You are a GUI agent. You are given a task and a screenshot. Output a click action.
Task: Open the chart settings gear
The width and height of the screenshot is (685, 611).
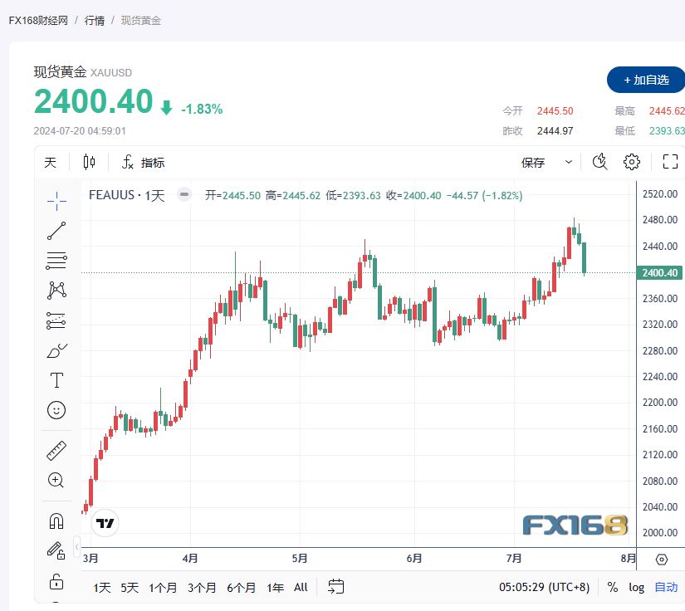pyautogui.click(x=632, y=162)
